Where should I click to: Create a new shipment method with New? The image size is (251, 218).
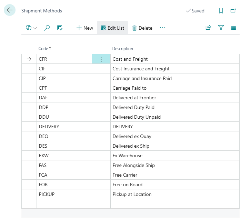tap(84, 28)
